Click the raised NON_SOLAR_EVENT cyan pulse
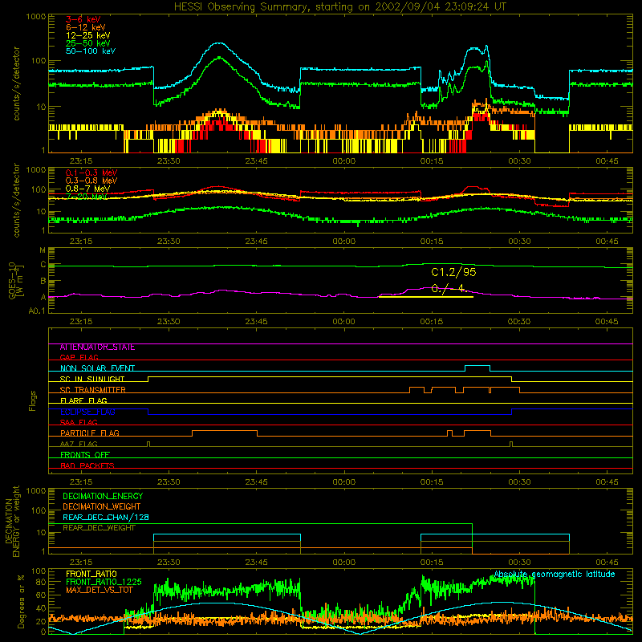The image size is (642, 642). (x=477, y=368)
